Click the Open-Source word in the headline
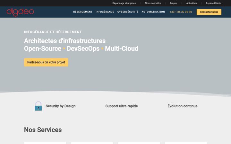Viewport: 231px width, 144px height. (x=43, y=49)
